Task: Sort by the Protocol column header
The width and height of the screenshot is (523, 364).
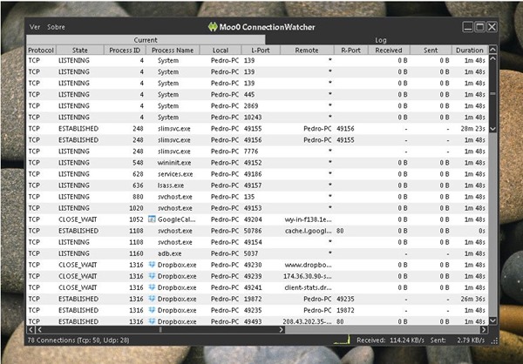Action: click(x=41, y=50)
